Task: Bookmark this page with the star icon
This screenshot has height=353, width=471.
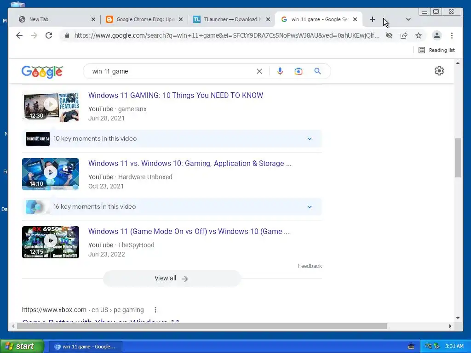Action: tap(419, 35)
